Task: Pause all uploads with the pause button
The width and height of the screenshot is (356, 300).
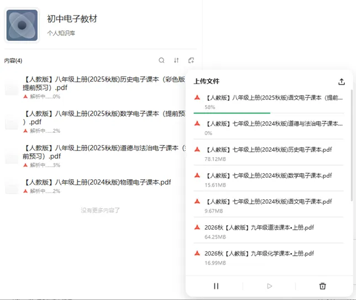Action: click(216, 286)
